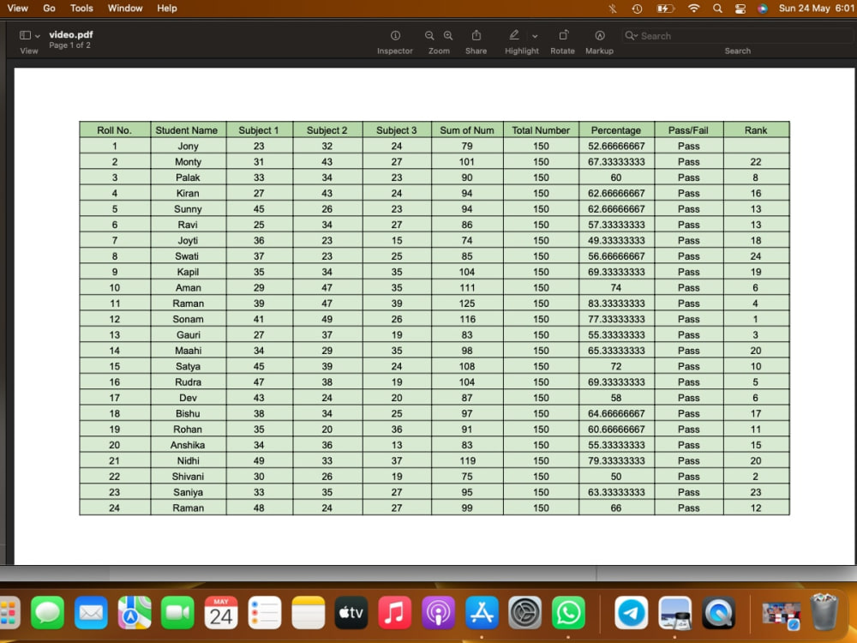Click the 'Pass/Fail' column header
The width and height of the screenshot is (857, 643).
click(688, 130)
